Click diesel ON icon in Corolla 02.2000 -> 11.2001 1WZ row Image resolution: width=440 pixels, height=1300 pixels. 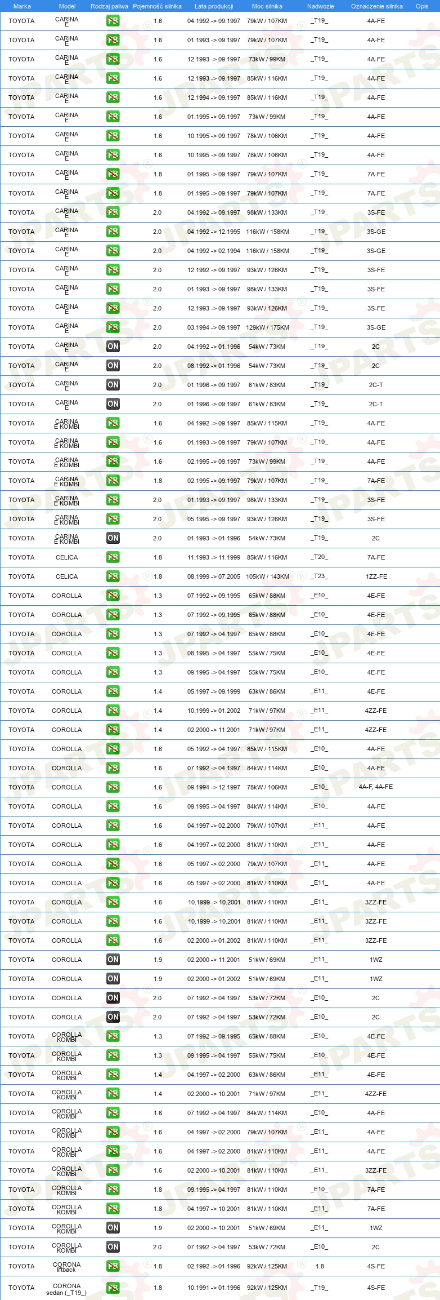[x=113, y=960]
